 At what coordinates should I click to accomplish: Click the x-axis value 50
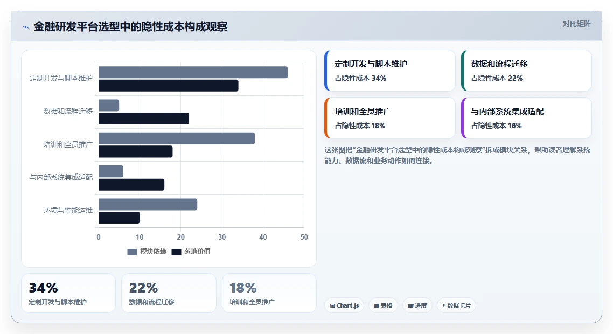click(x=304, y=238)
